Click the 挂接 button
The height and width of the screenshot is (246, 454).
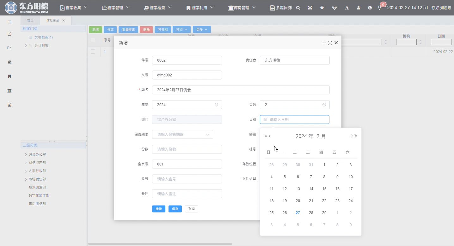tap(158, 209)
